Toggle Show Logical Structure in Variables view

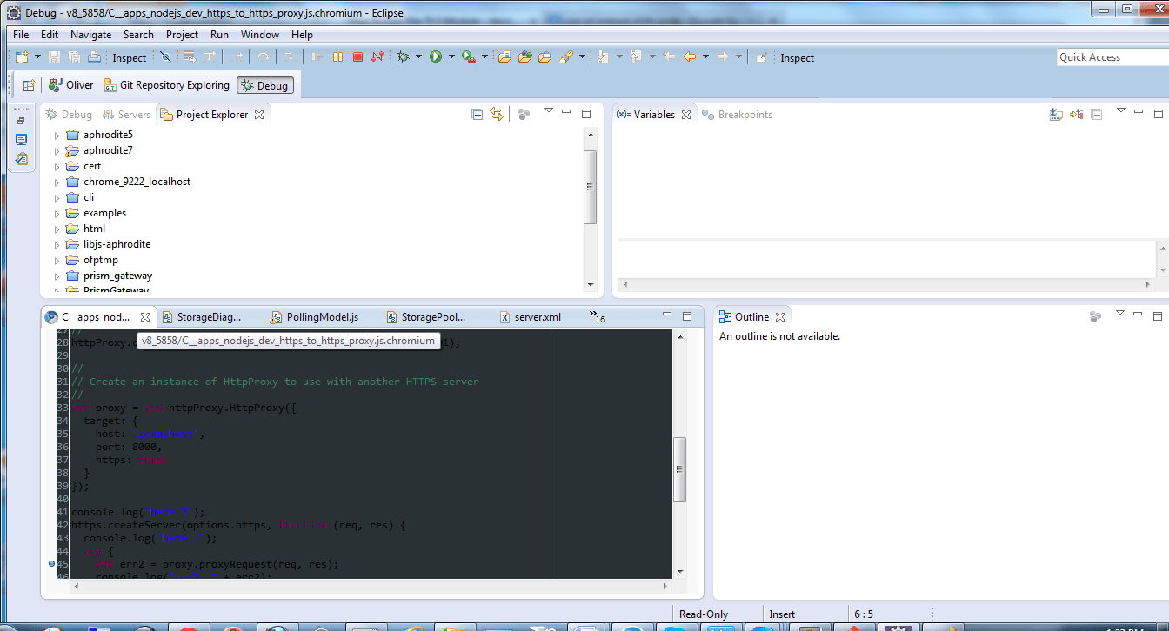pyautogui.click(x=1077, y=114)
